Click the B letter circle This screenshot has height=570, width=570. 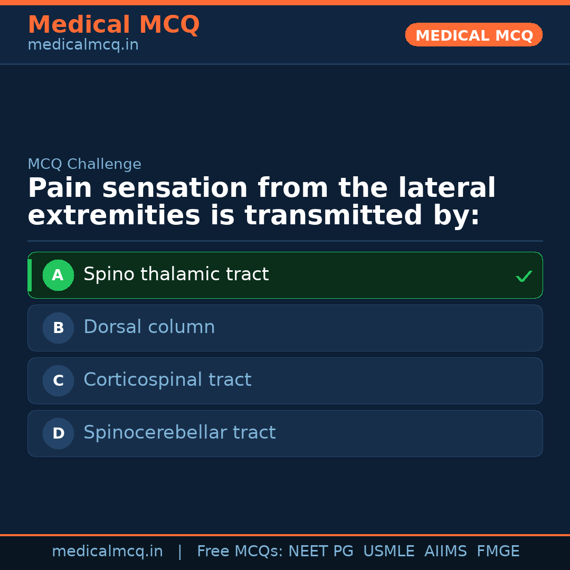[x=58, y=328]
